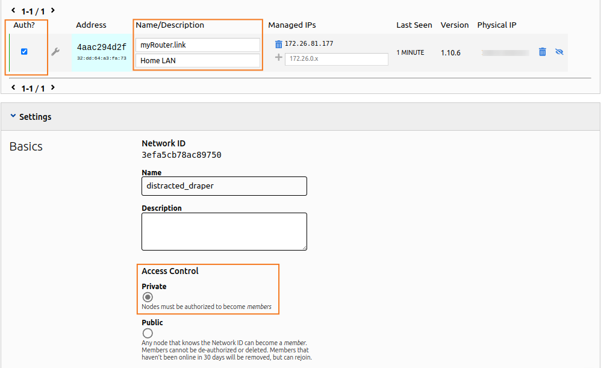
Task: Click the Last Seen column header
Action: (x=414, y=25)
